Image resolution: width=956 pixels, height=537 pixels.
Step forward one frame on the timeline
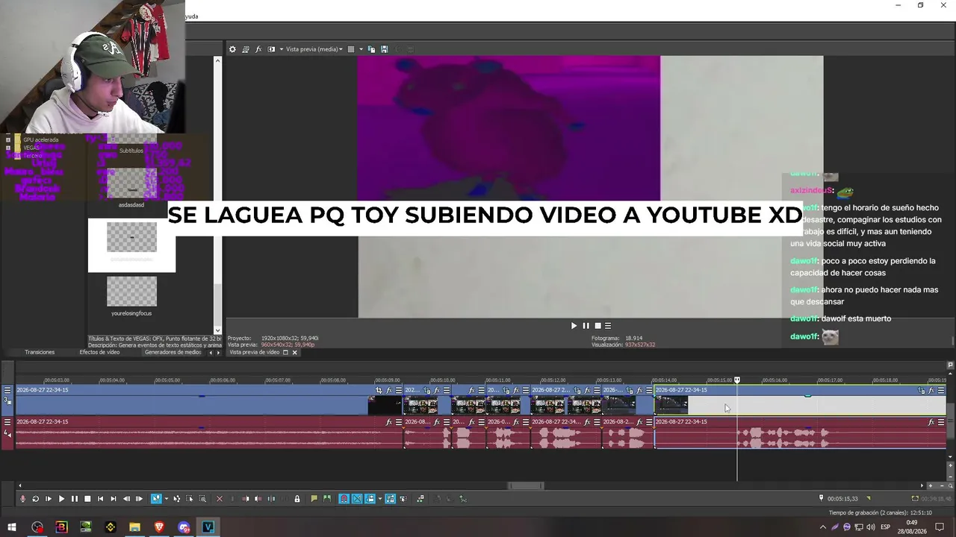pyautogui.click(x=139, y=499)
